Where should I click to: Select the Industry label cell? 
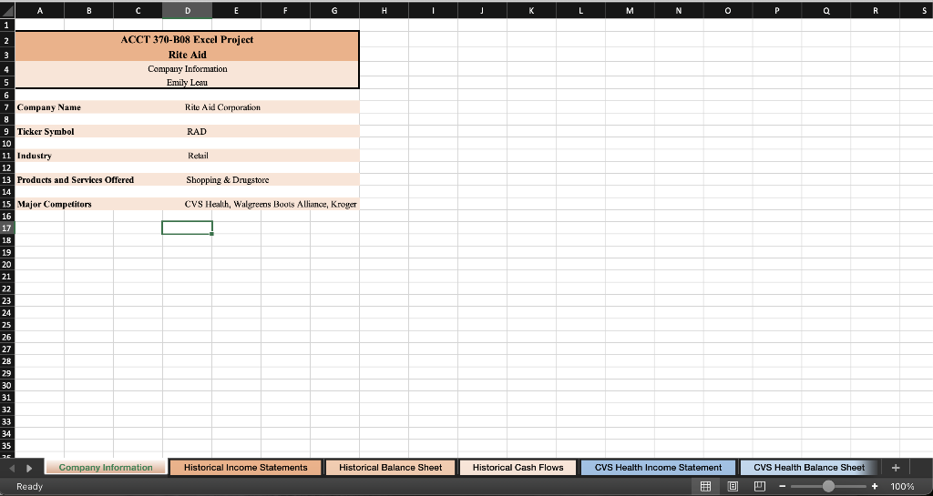(35, 156)
